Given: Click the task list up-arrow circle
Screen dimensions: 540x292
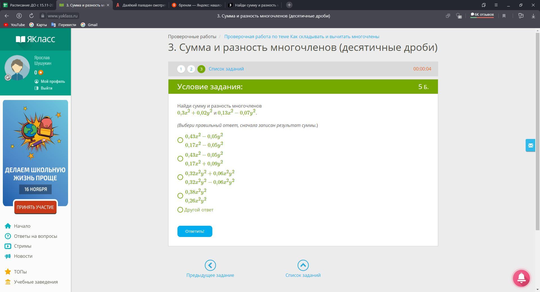Looking at the screenshot, I should point(303,265).
